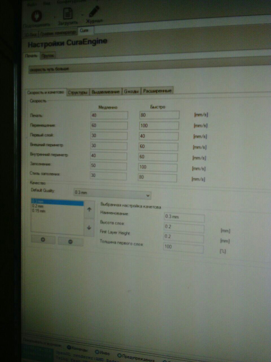Click the Печать slow speed field
Screen dimensions: 271x362
109,115
